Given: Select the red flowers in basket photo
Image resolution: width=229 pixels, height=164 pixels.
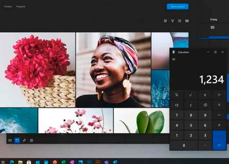Looking at the screenshot, I should [x=38, y=70].
